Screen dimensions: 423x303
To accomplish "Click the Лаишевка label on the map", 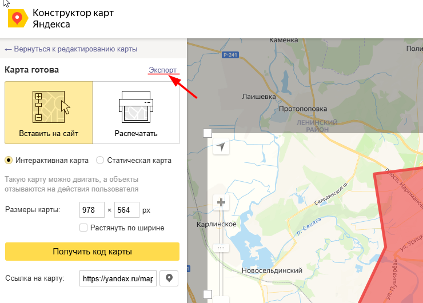I will point(259,96).
